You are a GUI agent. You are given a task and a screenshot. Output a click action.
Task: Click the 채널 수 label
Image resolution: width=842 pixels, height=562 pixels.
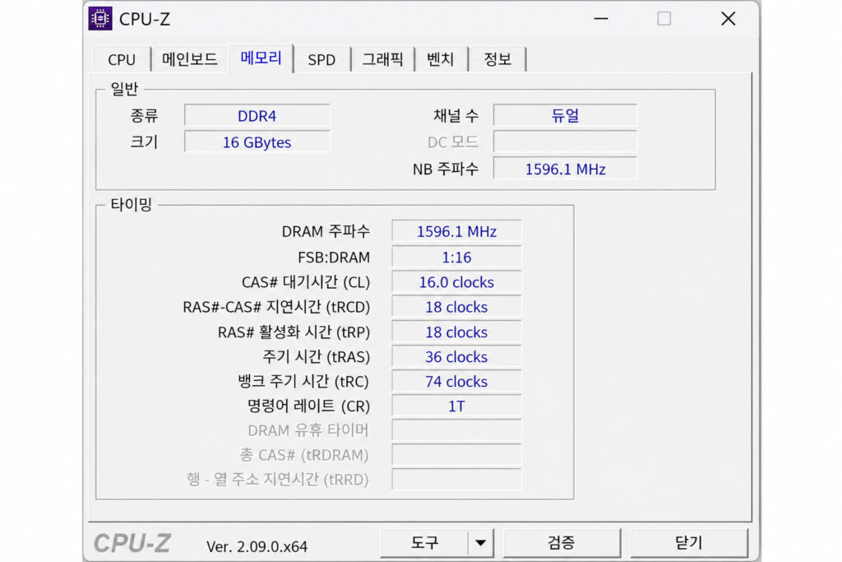[x=456, y=115]
